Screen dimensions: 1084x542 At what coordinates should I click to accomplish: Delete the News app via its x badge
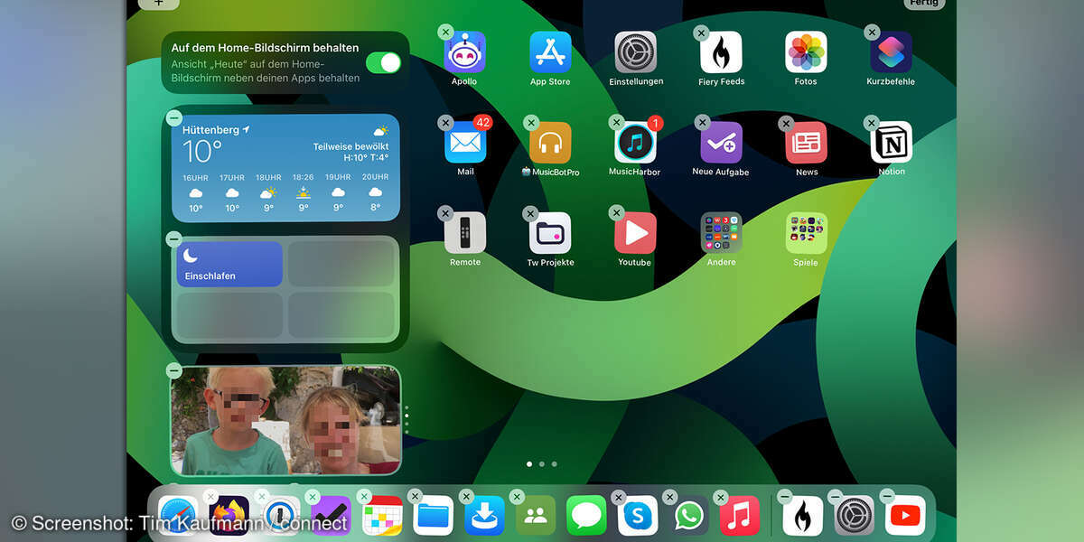pyautogui.click(x=786, y=123)
